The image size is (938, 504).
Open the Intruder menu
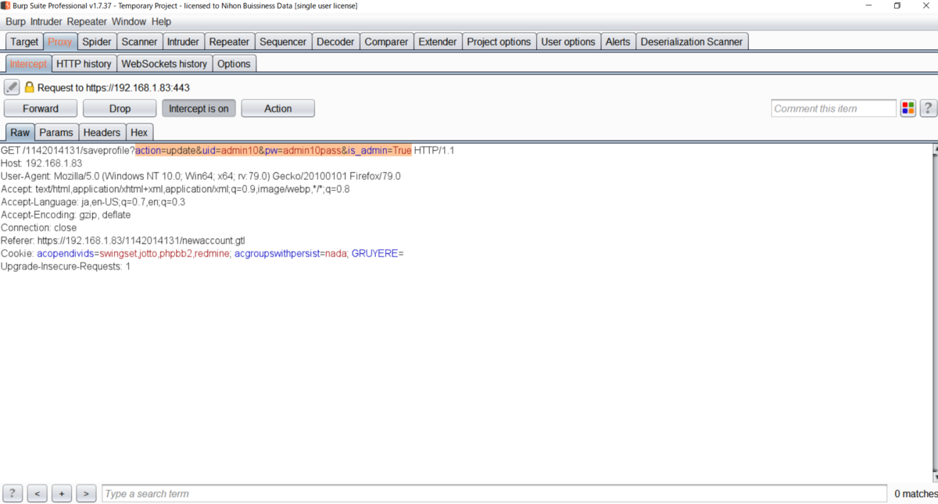click(x=46, y=22)
